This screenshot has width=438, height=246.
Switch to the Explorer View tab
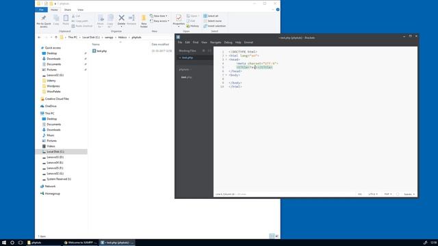tap(81, 10)
